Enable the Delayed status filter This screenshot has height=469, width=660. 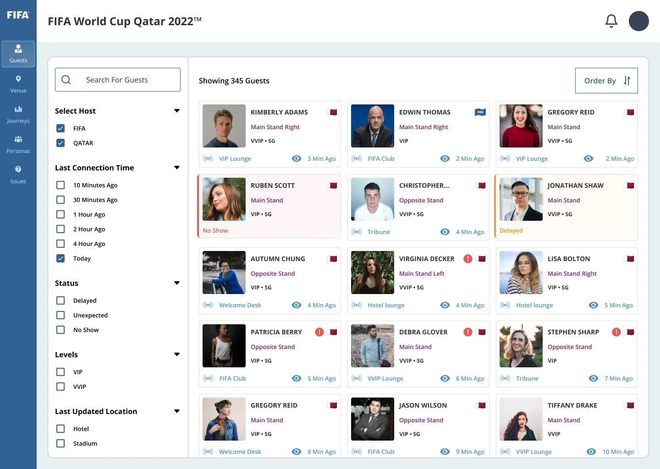60,300
